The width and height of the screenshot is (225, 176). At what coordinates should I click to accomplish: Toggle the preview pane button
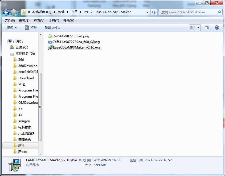[207, 27]
